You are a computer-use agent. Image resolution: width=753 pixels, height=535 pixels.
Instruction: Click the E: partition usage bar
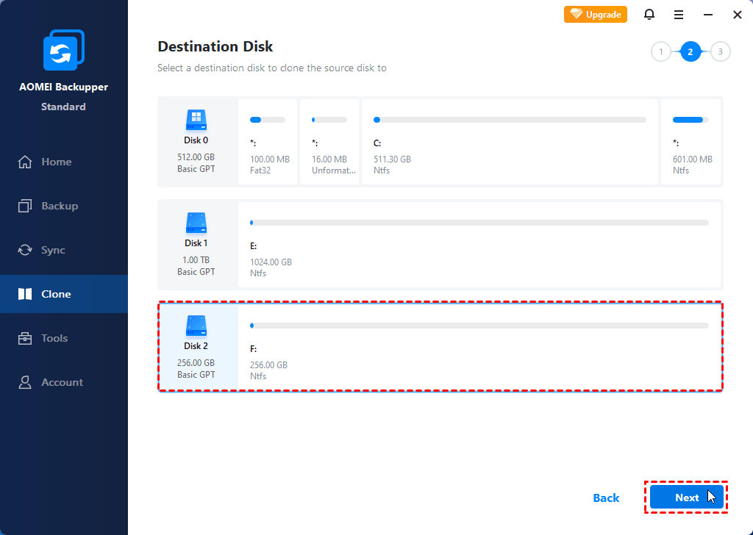479,223
